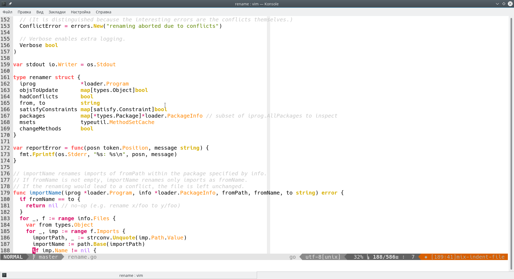514x279 pixels.
Task: Toggle the utf-8[unix] encoding segment
Action: pos(322,257)
